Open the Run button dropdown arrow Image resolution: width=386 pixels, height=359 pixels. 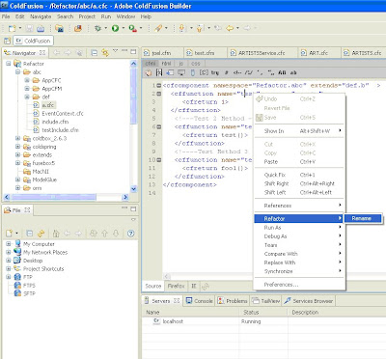pos(124,28)
